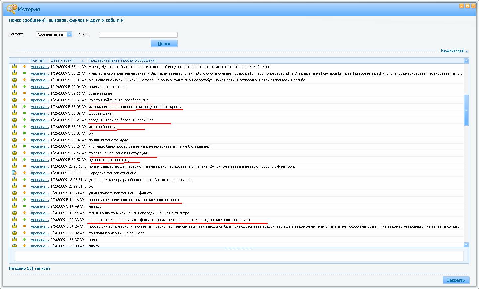Image resolution: width=479 pixels, height=289 pixels.
Task: Click the scroll down arrow of the message list
Action: click(x=466, y=245)
